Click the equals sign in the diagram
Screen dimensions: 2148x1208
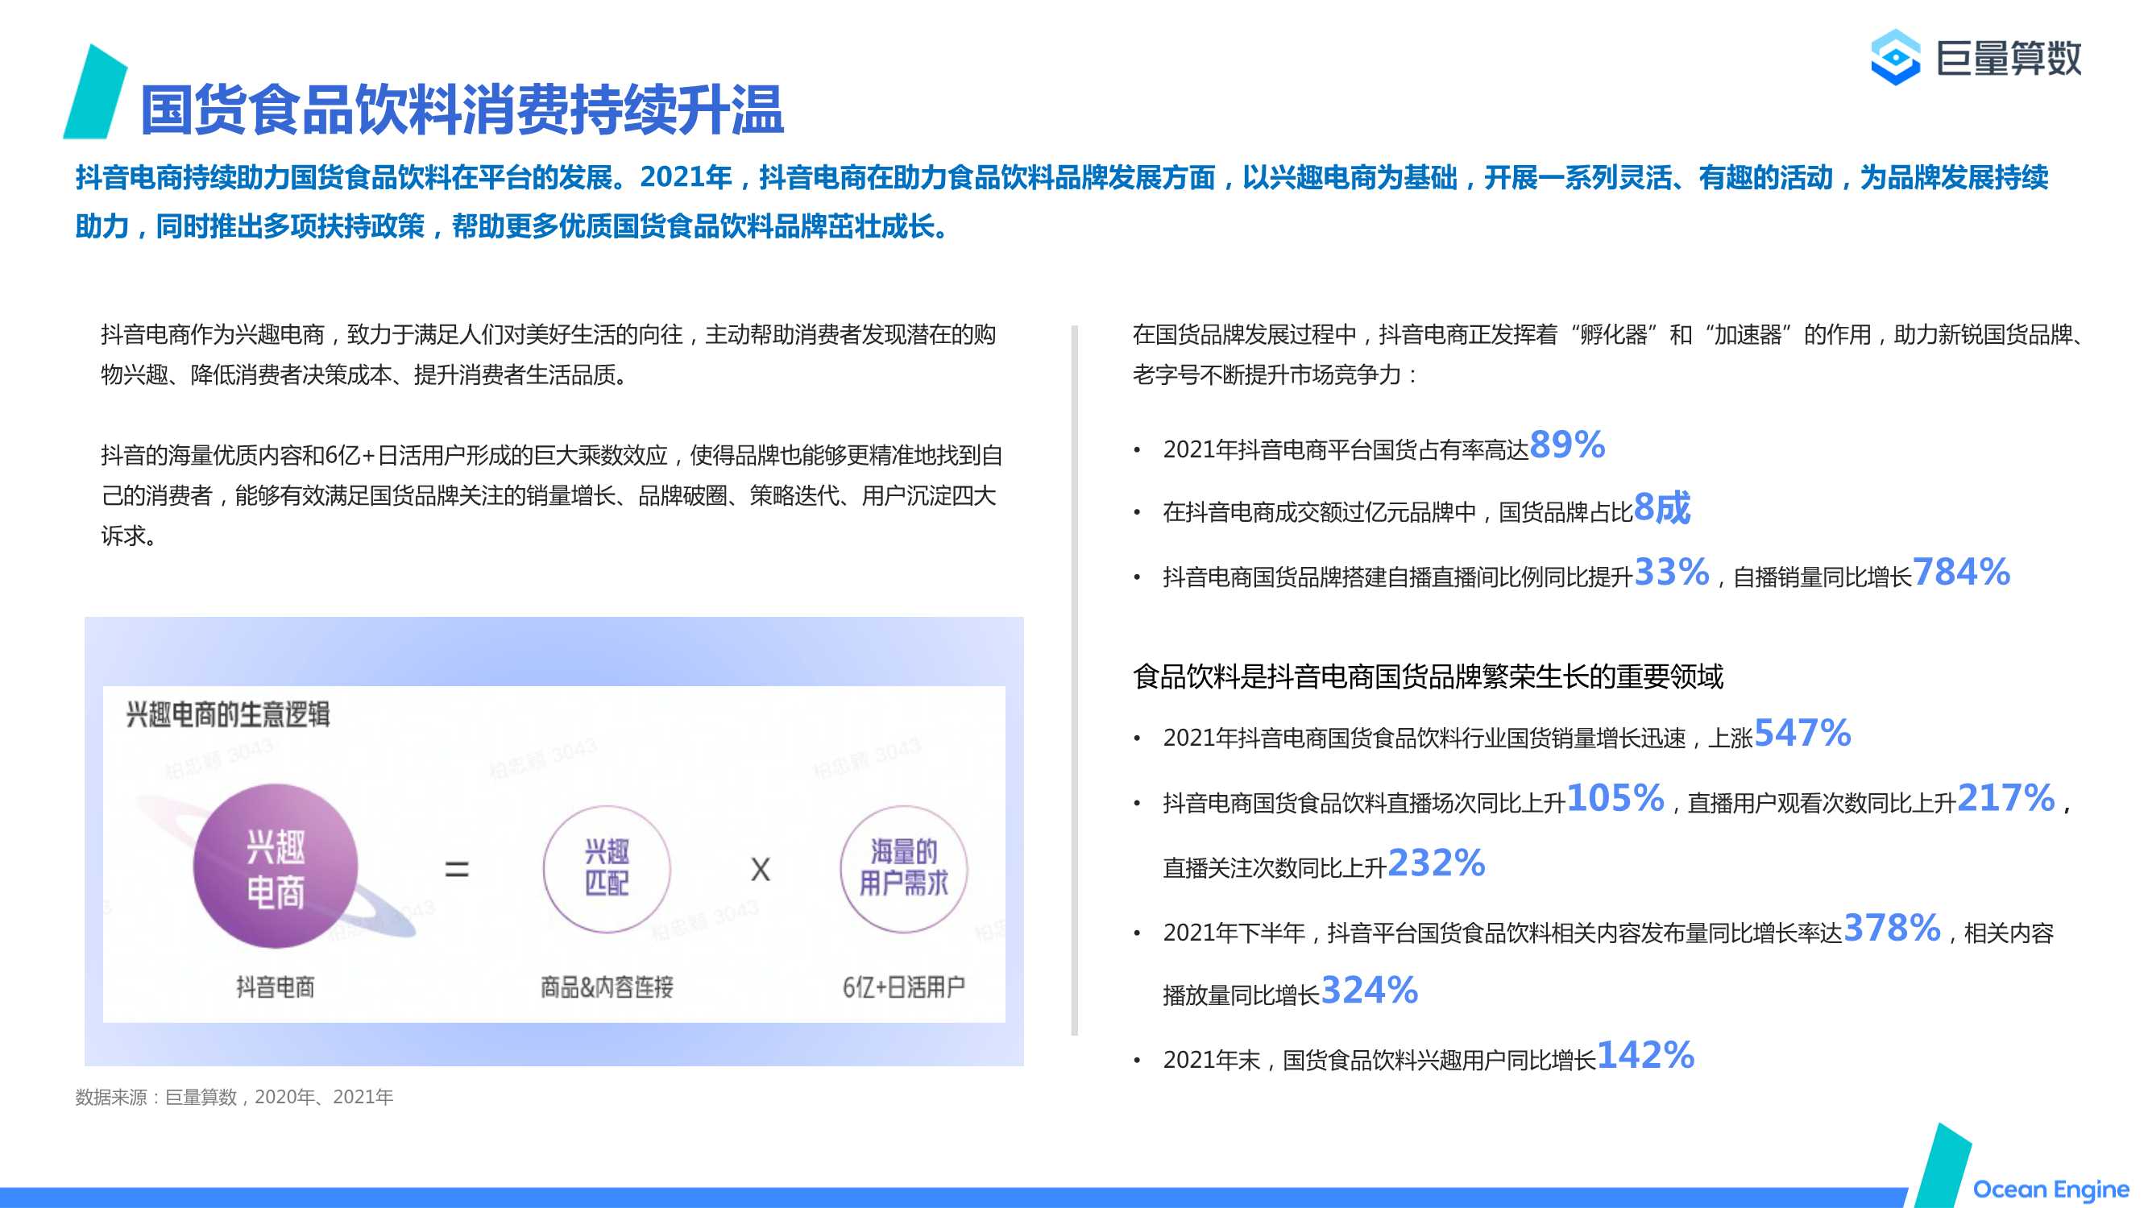tap(456, 870)
